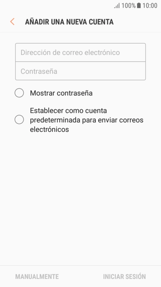Tap the 10:00 clock in status bar

click(150, 5)
